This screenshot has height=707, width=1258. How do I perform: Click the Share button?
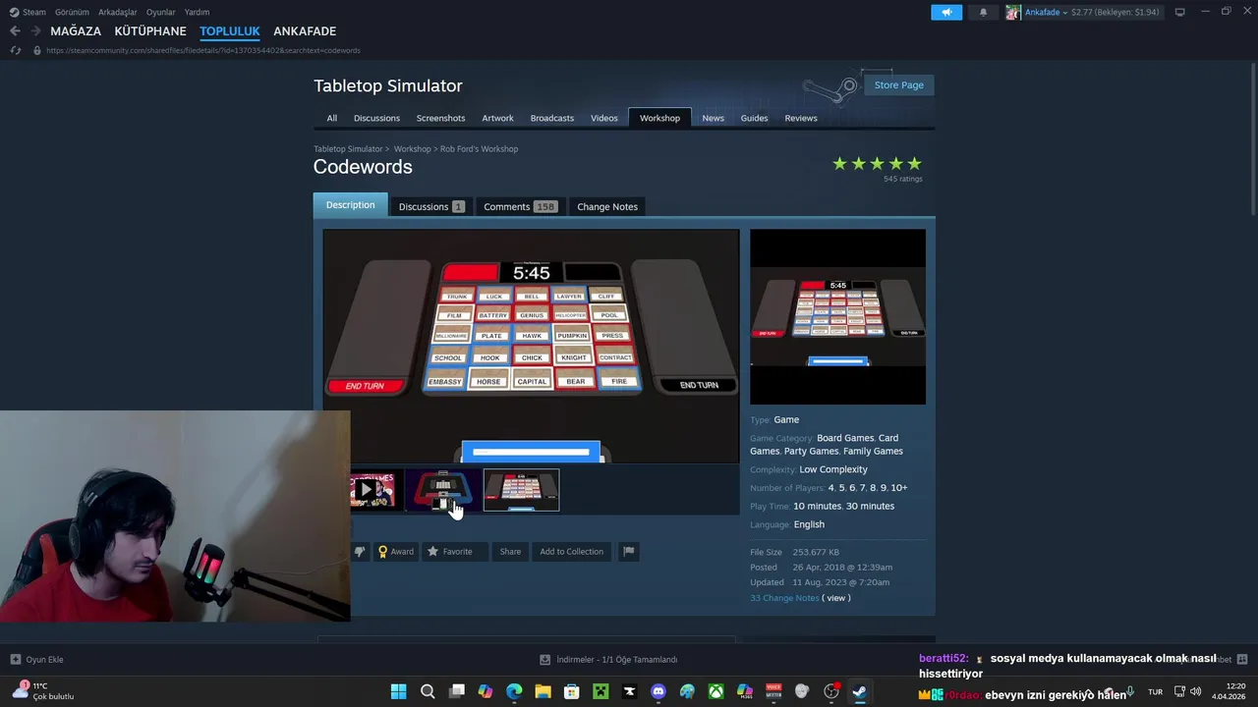pos(510,552)
